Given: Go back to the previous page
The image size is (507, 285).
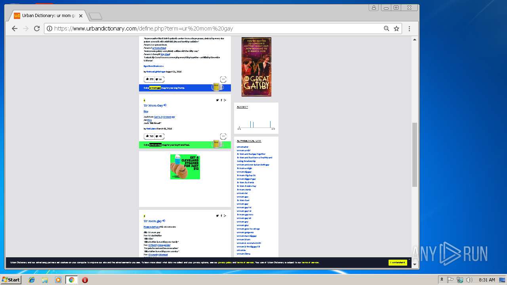Looking at the screenshot, I should pos(15,28).
